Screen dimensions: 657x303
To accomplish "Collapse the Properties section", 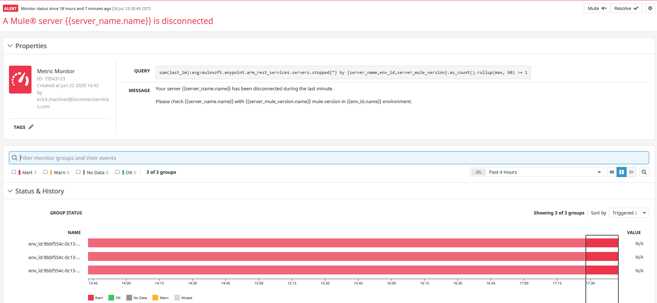I will (x=10, y=46).
